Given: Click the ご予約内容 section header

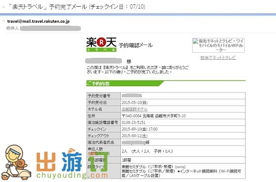Looking at the screenshot, I should pyautogui.click(x=125, y=83).
